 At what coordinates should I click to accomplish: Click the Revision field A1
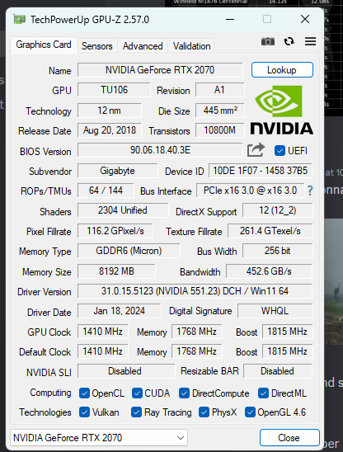tap(219, 90)
